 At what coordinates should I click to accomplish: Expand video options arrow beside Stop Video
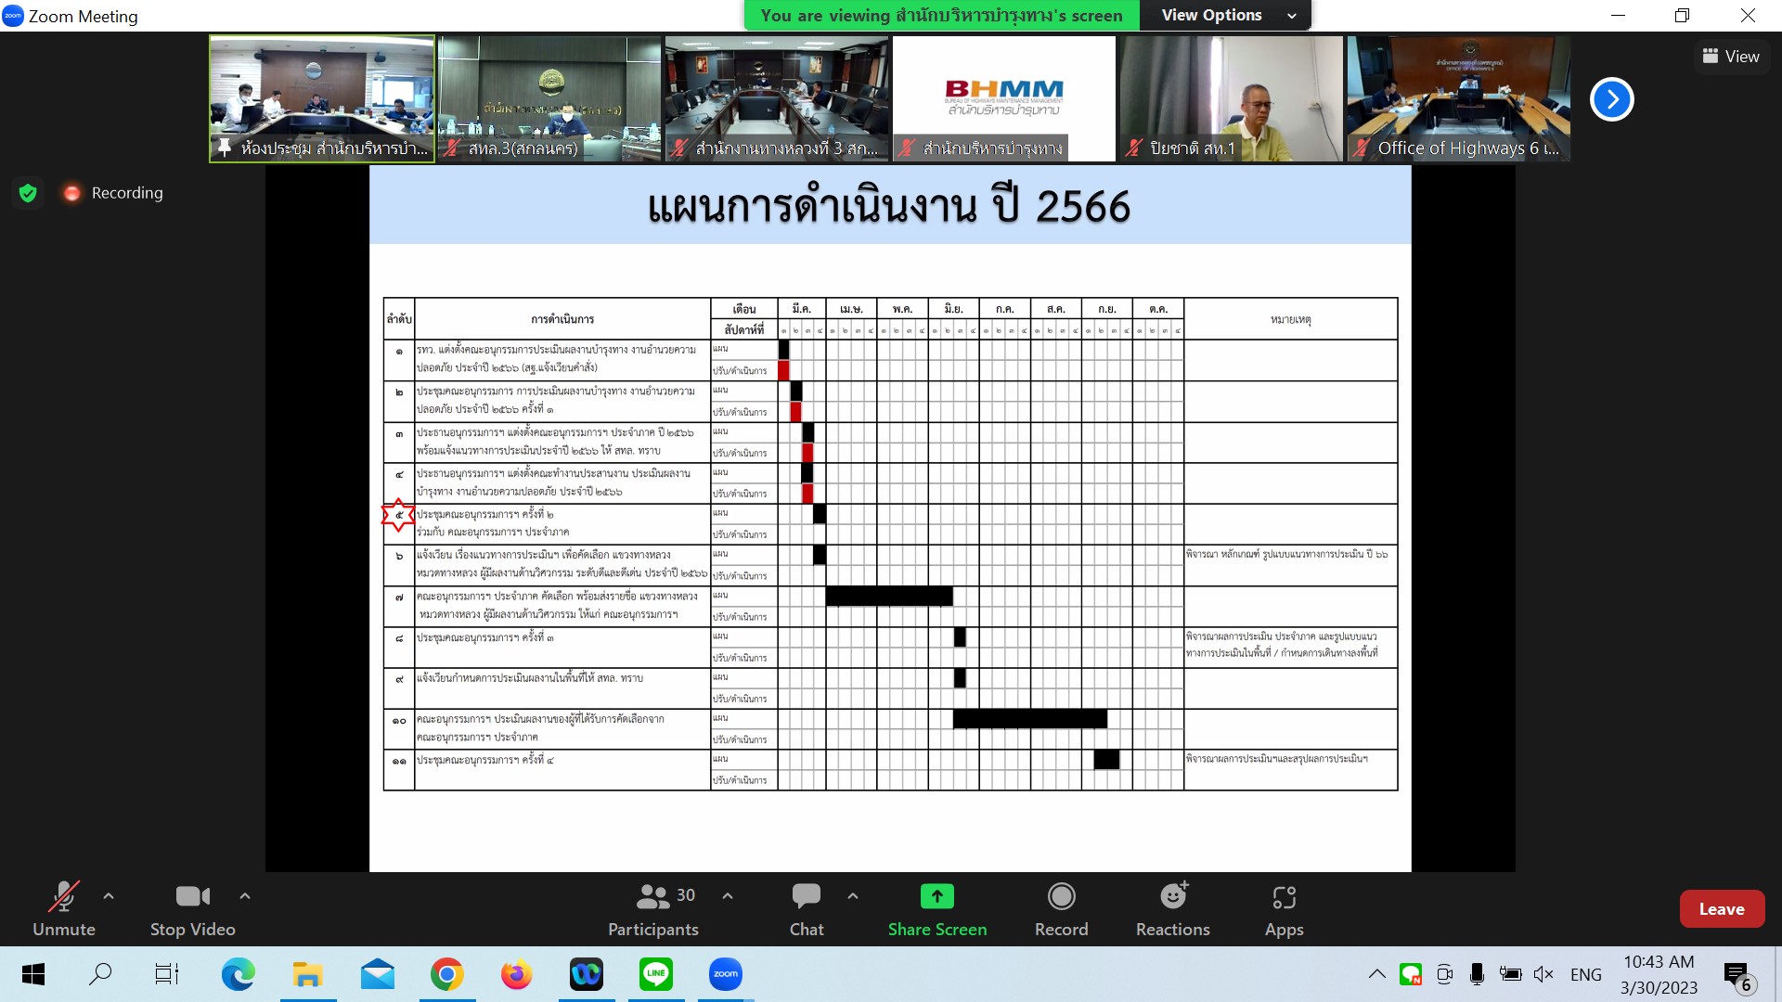point(245,896)
